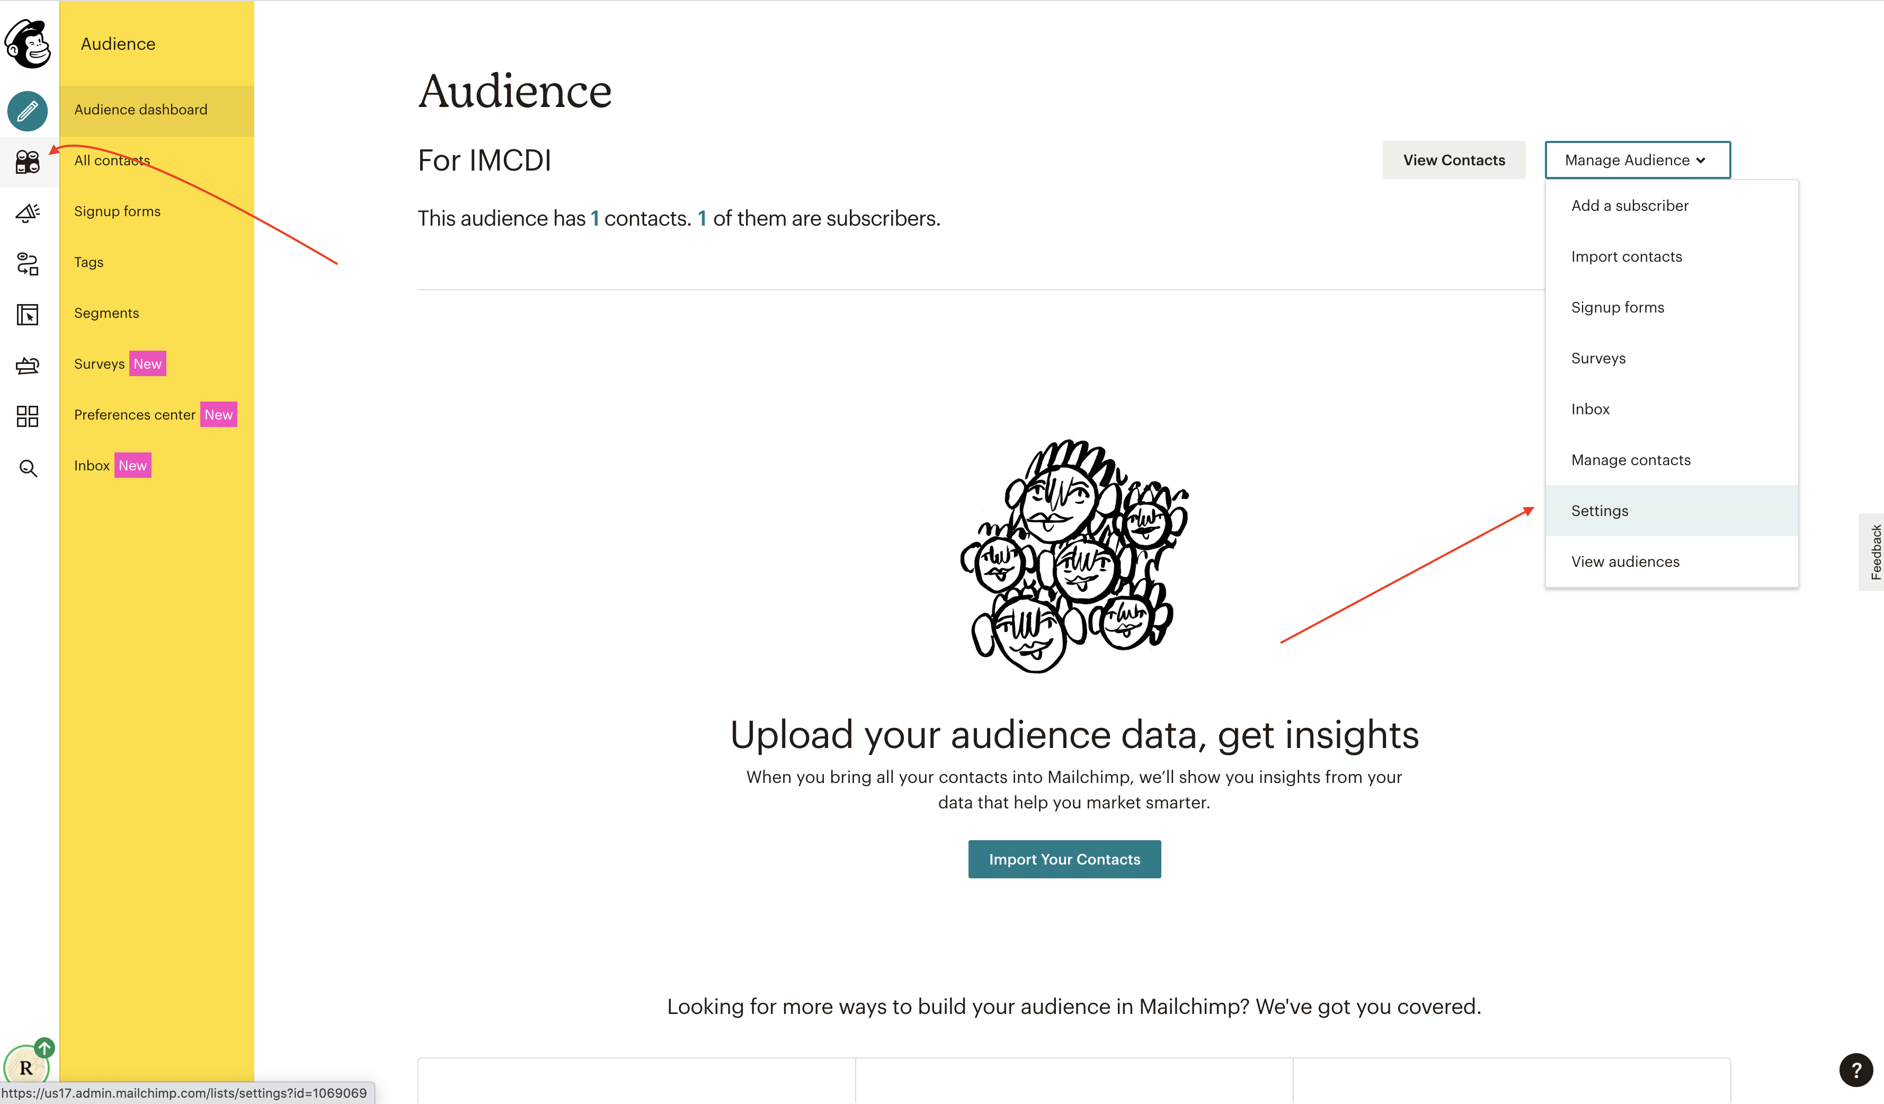Open the Automations icon in sidebar
The width and height of the screenshot is (1884, 1104).
click(28, 264)
